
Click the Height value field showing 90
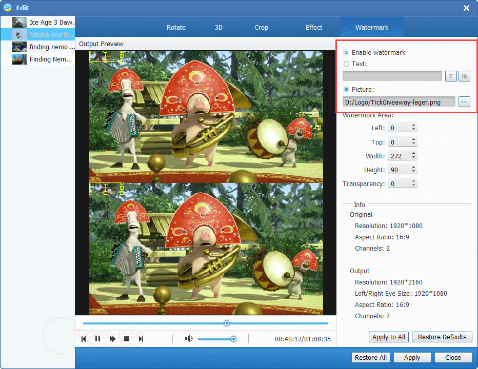coord(400,170)
